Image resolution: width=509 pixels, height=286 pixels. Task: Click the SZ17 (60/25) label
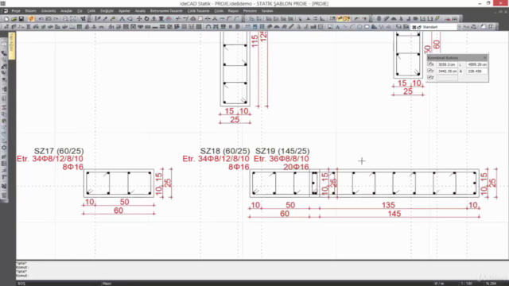pos(59,151)
